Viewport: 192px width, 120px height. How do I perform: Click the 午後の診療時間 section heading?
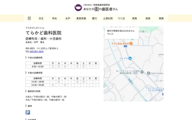coord(35,73)
